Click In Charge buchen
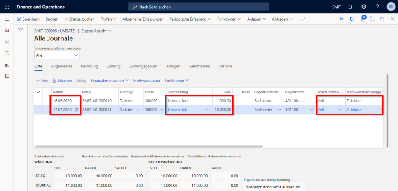The width and height of the screenshot is (398, 191). tap(79, 19)
